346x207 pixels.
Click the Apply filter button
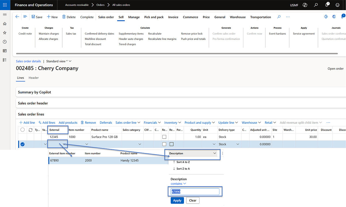(177, 200)
